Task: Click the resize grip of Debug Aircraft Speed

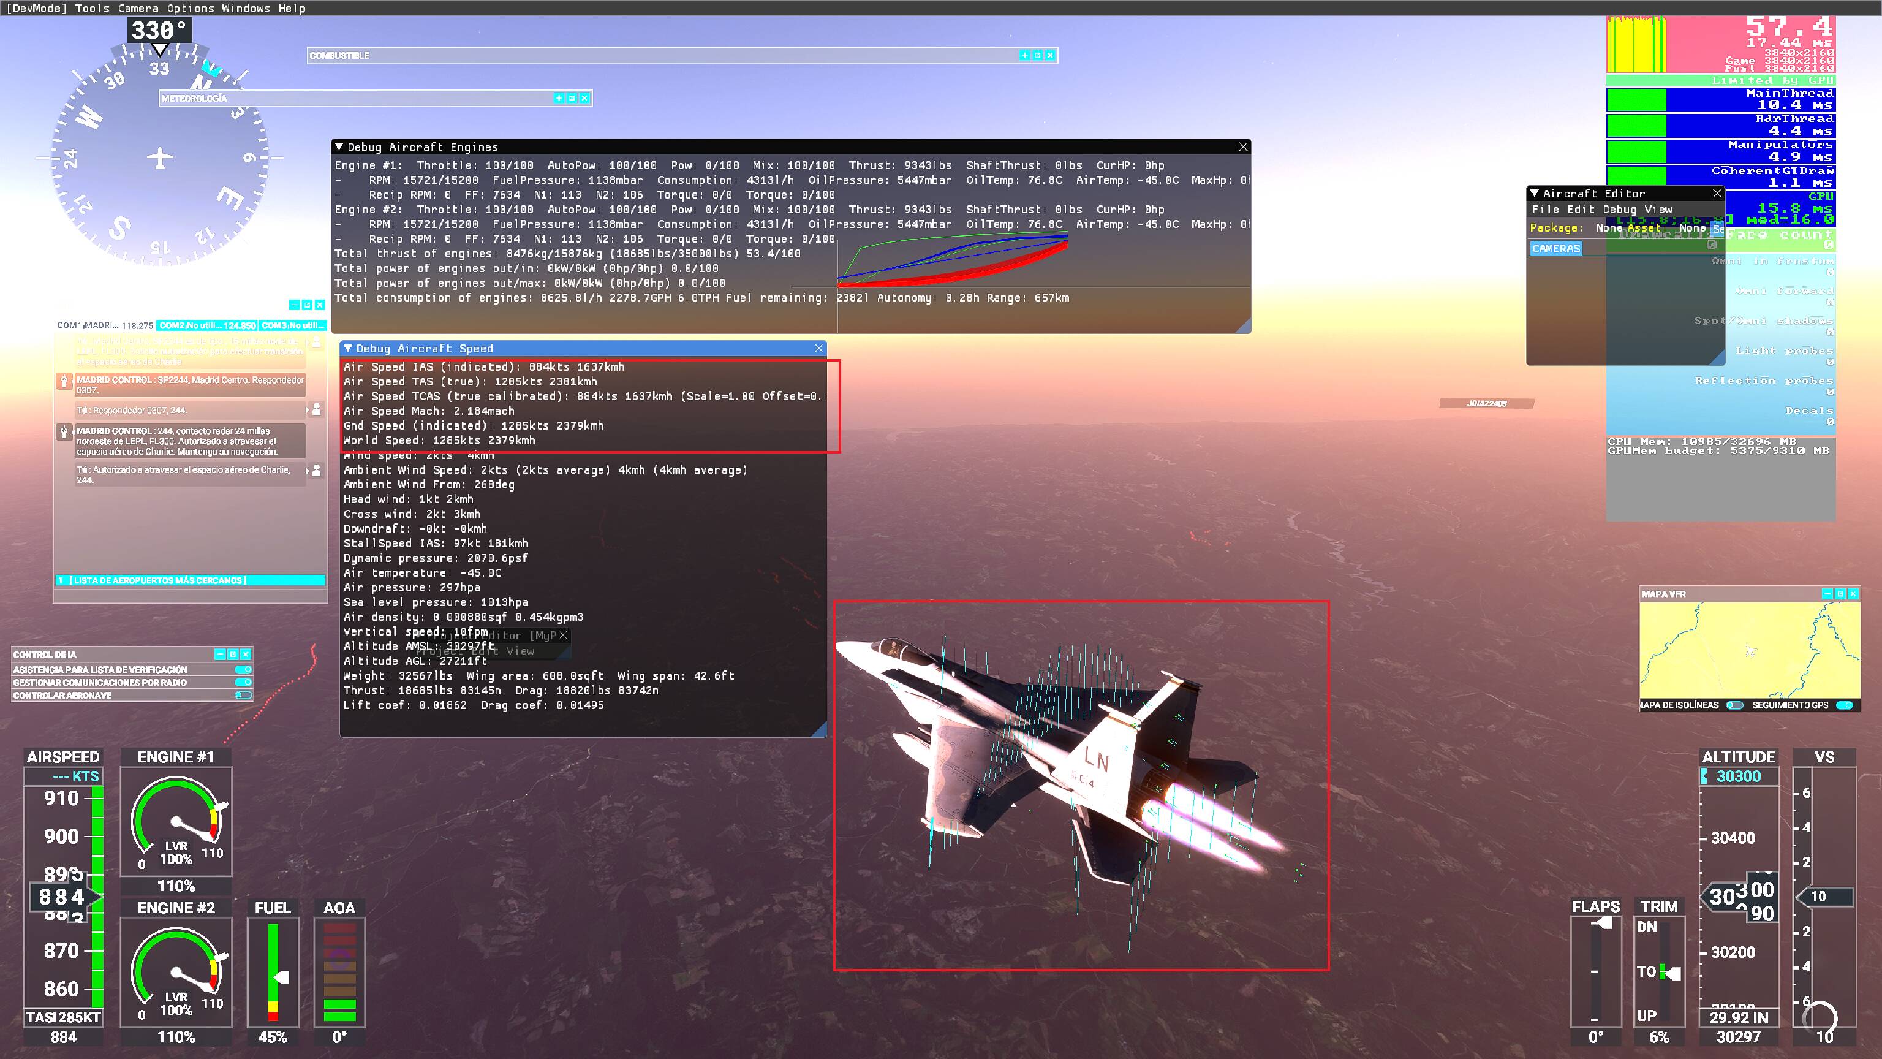Action: tap(819, 729)
